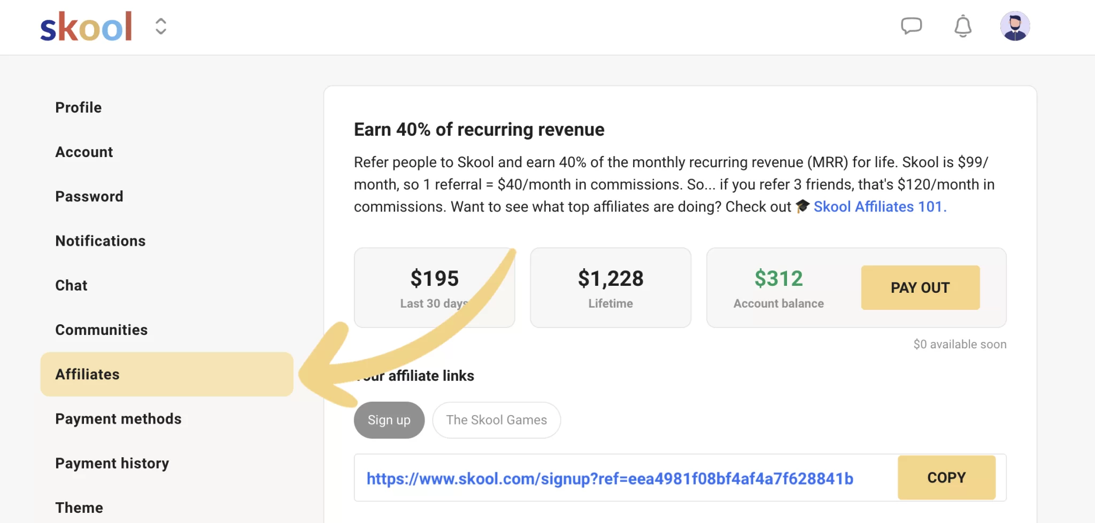Click the Skool logo
This screenshot has height=523, width=1095.
pos(86,27)
